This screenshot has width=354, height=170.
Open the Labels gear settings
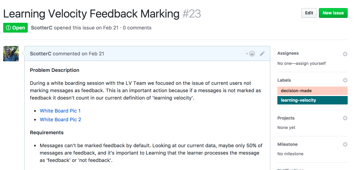coord(345,80)
